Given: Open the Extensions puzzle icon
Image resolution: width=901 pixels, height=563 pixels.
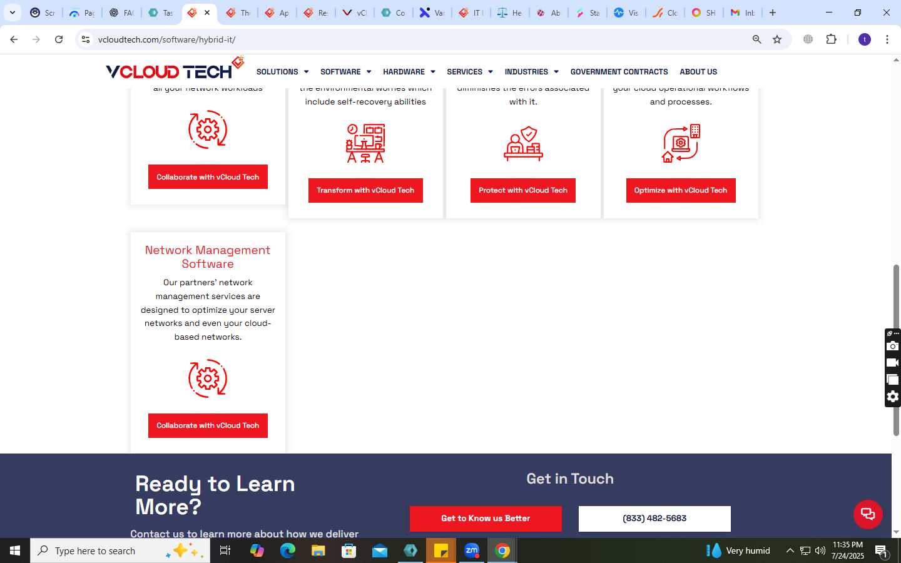Looking at the screenshot, I should click(831, 39).
